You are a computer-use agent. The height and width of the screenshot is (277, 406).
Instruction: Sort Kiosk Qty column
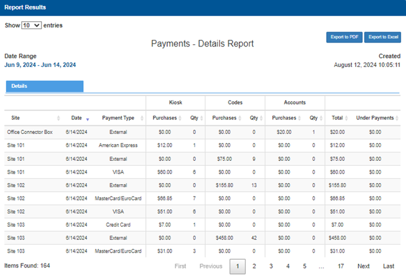coord(201,118)
